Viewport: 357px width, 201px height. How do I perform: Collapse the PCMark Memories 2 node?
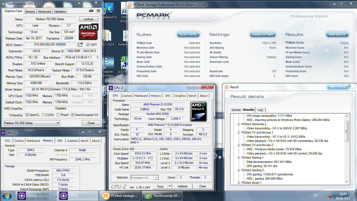click(239, 124)
